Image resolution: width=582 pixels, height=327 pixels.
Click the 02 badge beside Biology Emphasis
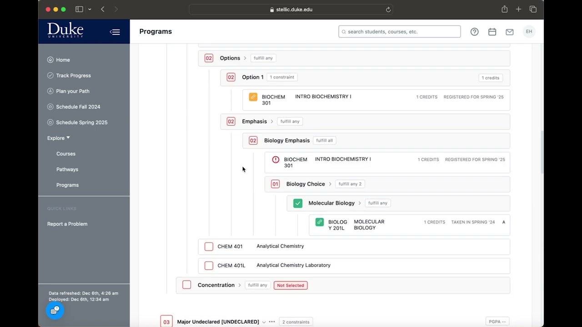[253, 140]
